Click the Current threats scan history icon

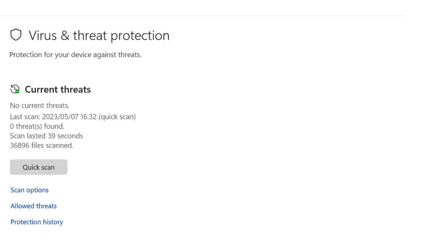pyautogui.click(x=15, y=89)
